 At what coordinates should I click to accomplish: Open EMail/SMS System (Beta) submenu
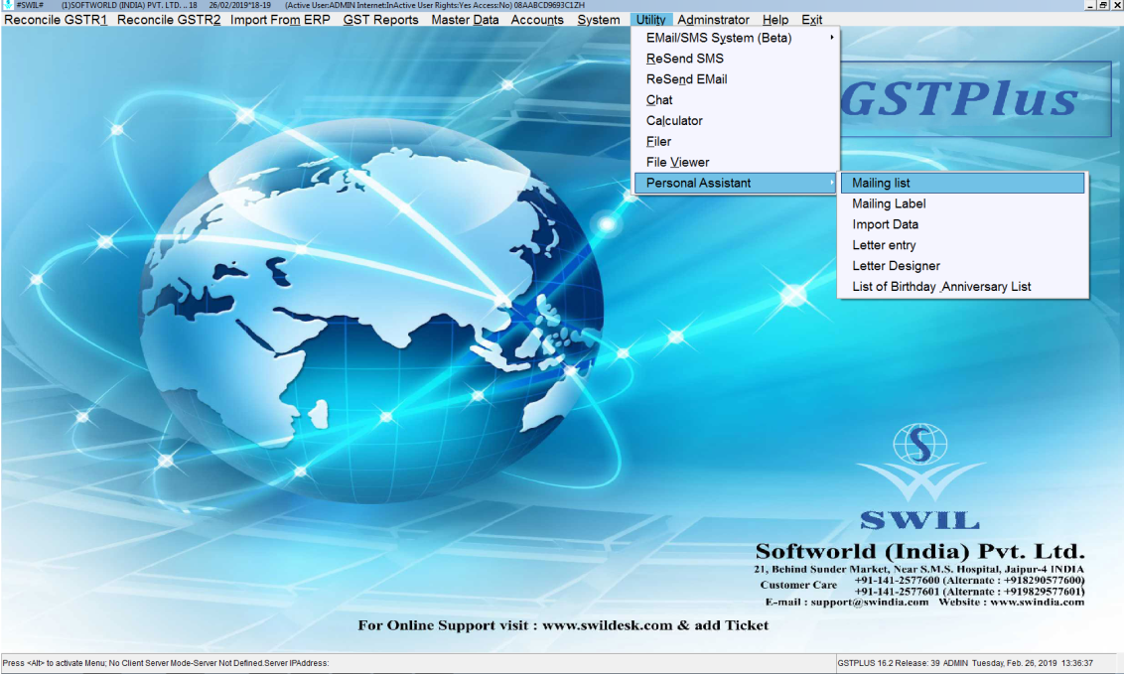coord(736,38)
